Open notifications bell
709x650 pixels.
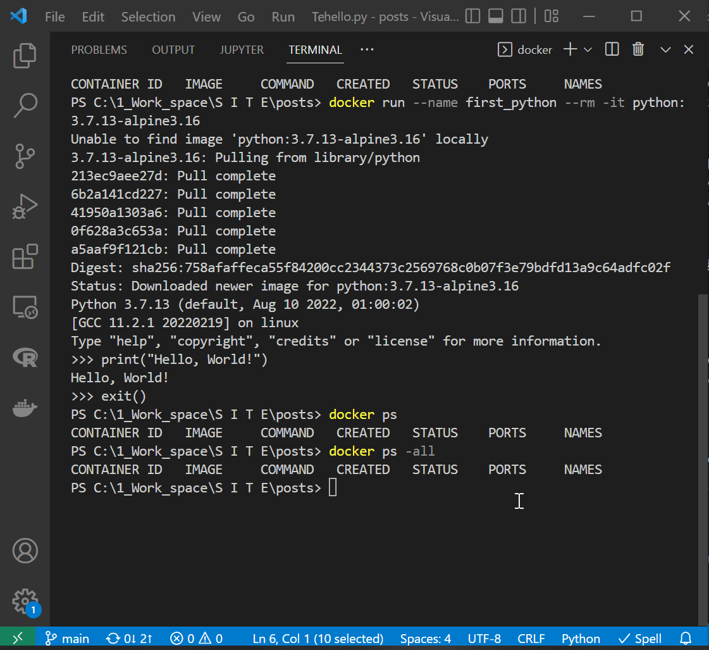(x=686, y=638)
